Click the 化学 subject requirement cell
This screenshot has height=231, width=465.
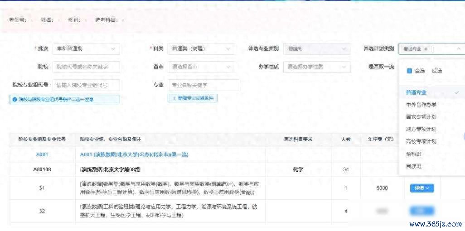(x=298, y=169)
